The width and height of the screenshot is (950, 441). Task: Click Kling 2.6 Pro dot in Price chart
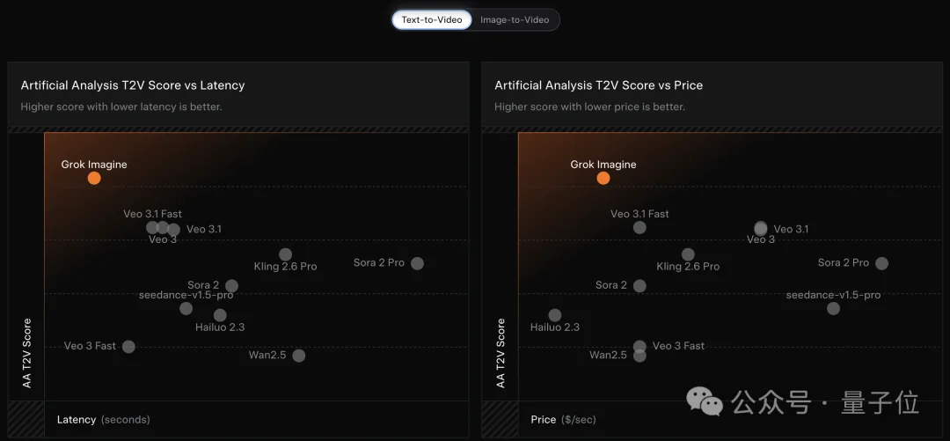(x=688, y=254)
